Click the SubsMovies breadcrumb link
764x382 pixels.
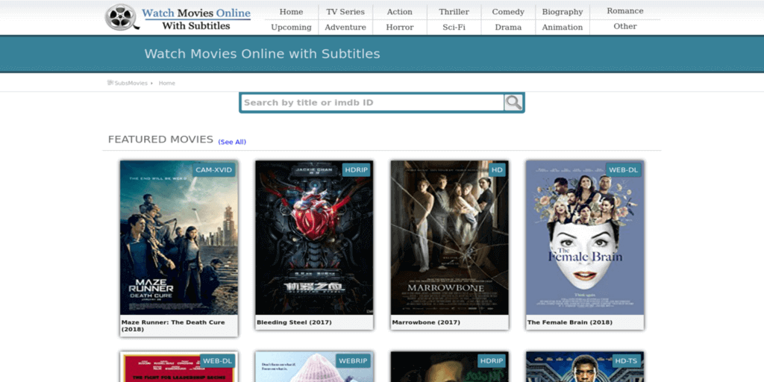point(131,84)
